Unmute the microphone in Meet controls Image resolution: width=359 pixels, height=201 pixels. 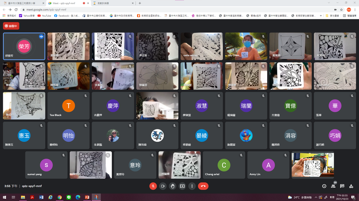(x=153, y=186)
